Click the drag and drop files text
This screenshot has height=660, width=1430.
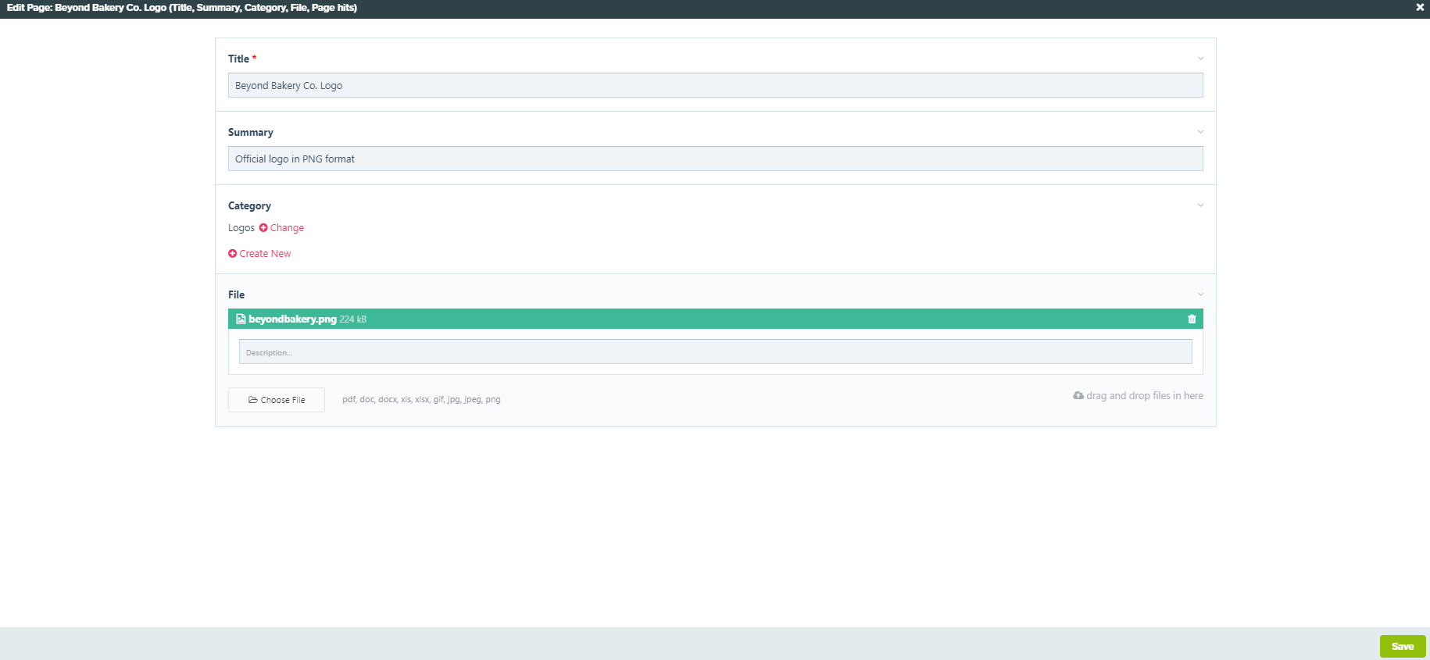(1144, 396)
